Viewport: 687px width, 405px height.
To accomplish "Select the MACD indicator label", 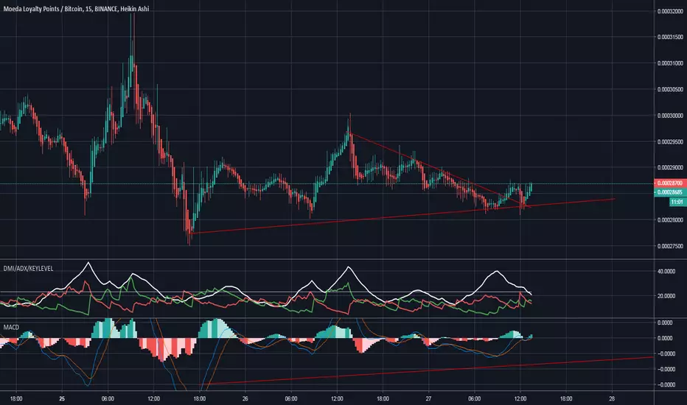I will click(x=11, y=327).
